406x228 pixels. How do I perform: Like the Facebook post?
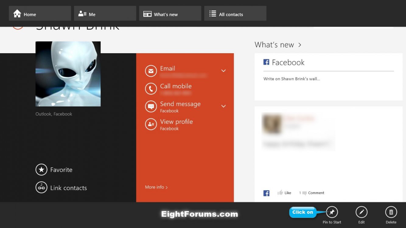pos(284,193)
